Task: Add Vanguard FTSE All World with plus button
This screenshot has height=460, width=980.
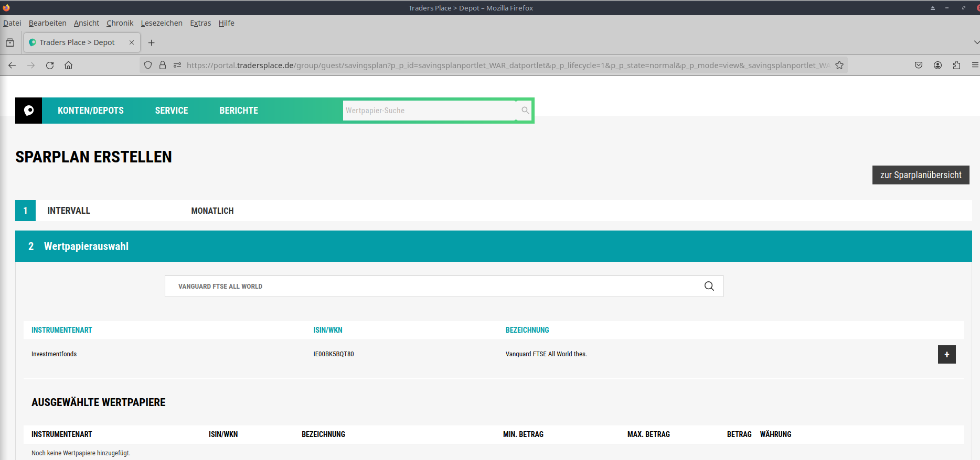Action: pyautogui.click(x=946, y=354)
